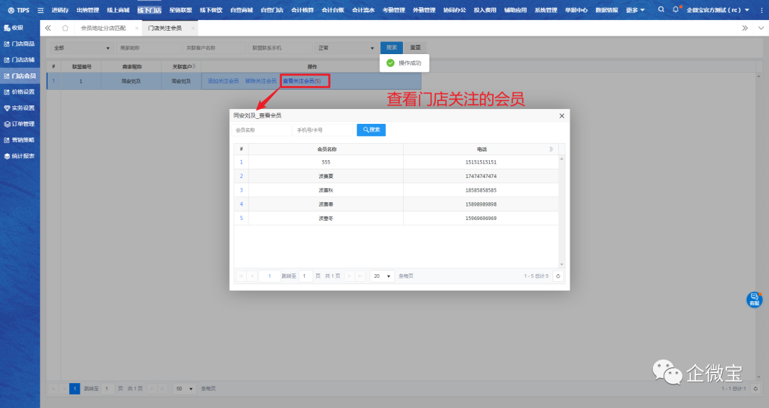The height and width of the screenshot is (408, 769).
Task: Click the blue 搜索 button in dialog
Action: tap(371, 130)
